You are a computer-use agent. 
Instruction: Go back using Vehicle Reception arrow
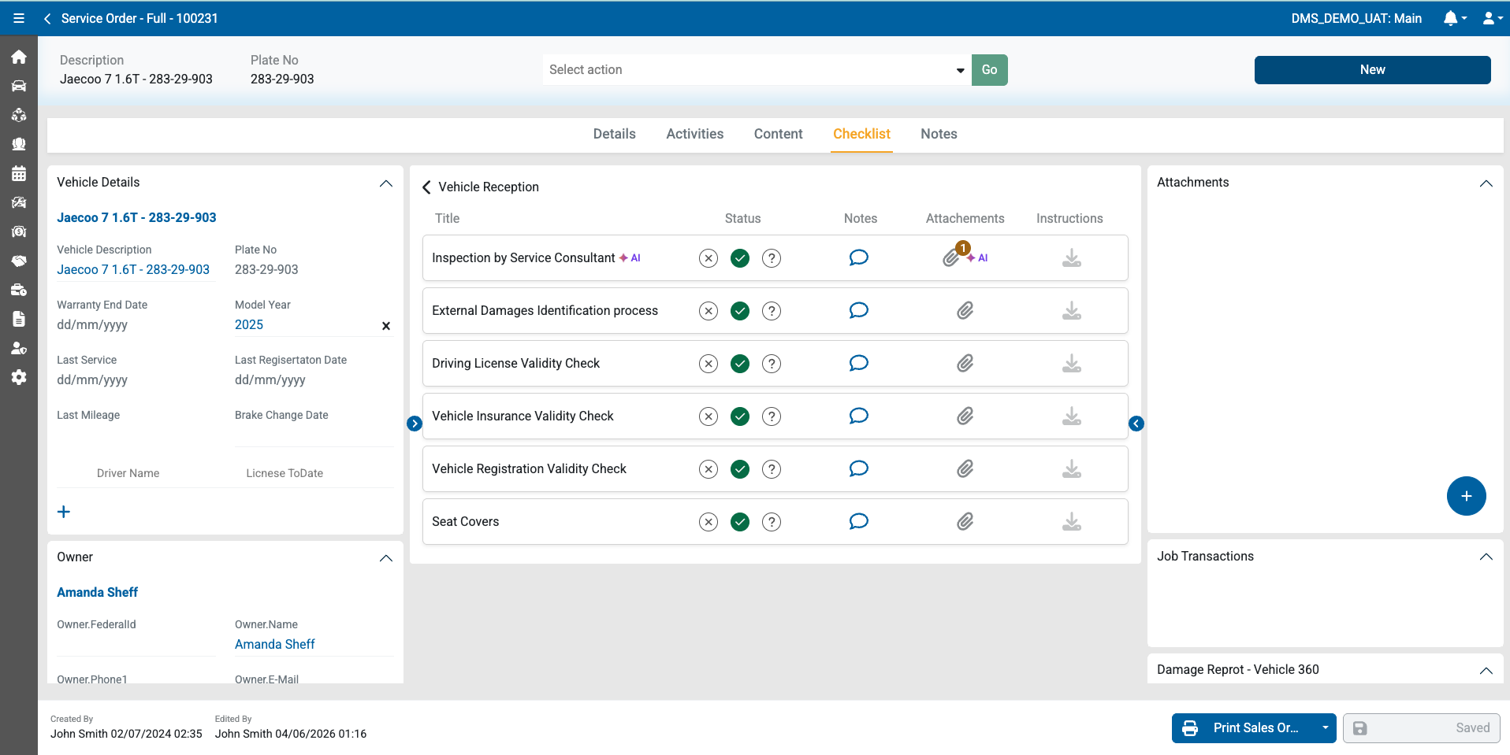[426, 187]
